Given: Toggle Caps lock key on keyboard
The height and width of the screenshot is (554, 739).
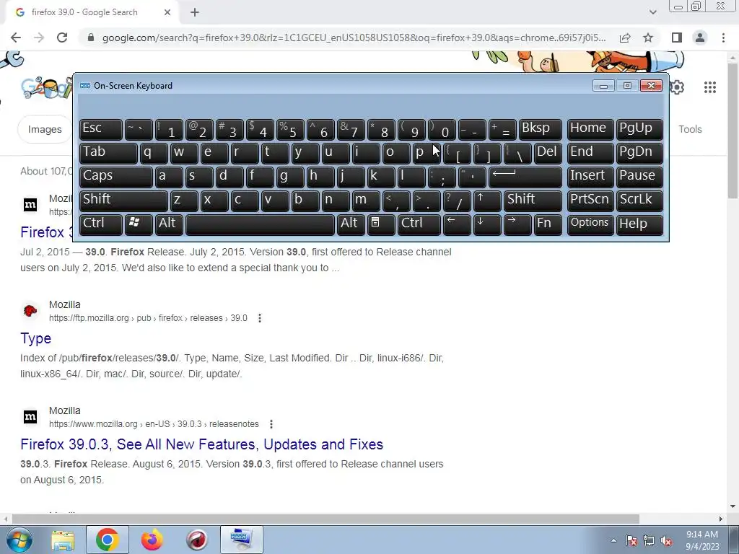Looking at the screenshot, I should click(x=115, y=177).
